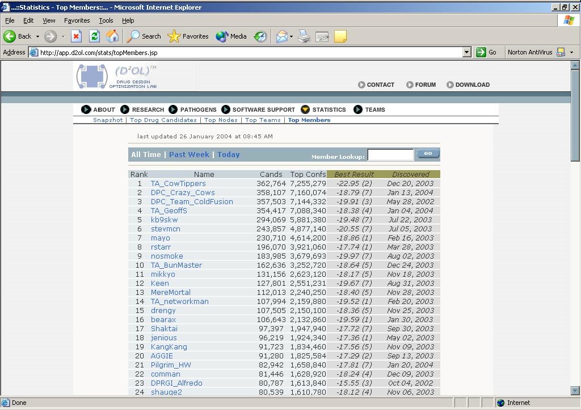Screen dimensions: 581x410
Task: Open the Favorites star toolbar button
Action: click(x=188, y=36)
